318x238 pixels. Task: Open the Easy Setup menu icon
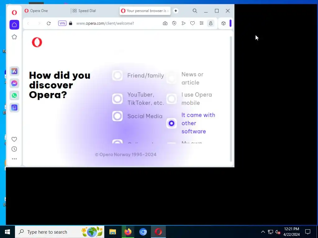click(x=201, y=23)
